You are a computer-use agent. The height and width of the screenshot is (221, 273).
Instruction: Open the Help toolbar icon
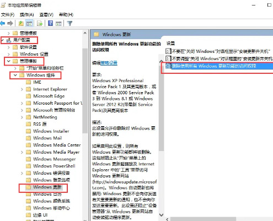[50, 23]
